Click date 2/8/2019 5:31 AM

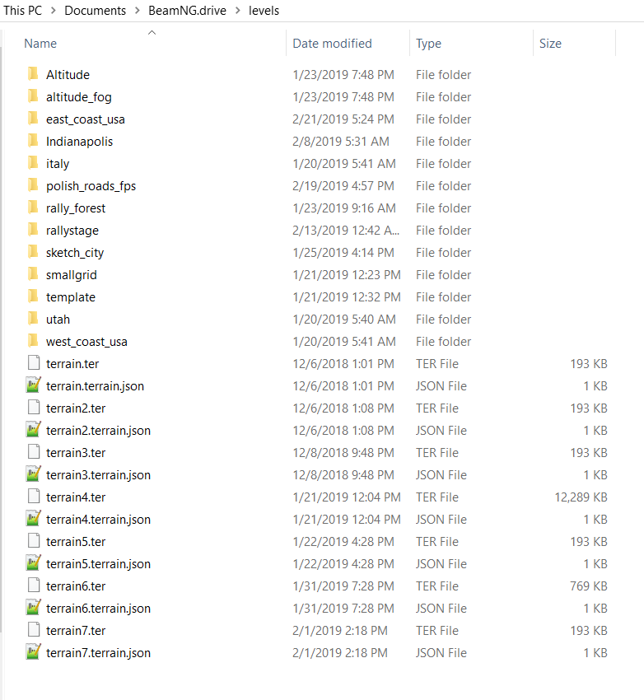point(340,141)
